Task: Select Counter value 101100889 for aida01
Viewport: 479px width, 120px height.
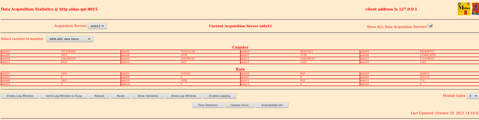Action: 68,52
